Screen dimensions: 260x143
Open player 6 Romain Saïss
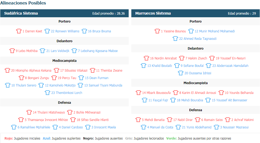[212, 120]
